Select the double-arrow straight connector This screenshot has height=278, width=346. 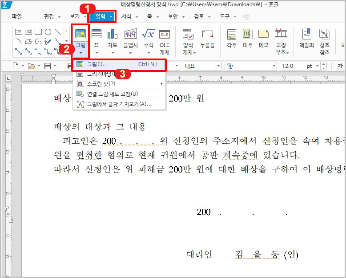point(28,51)
